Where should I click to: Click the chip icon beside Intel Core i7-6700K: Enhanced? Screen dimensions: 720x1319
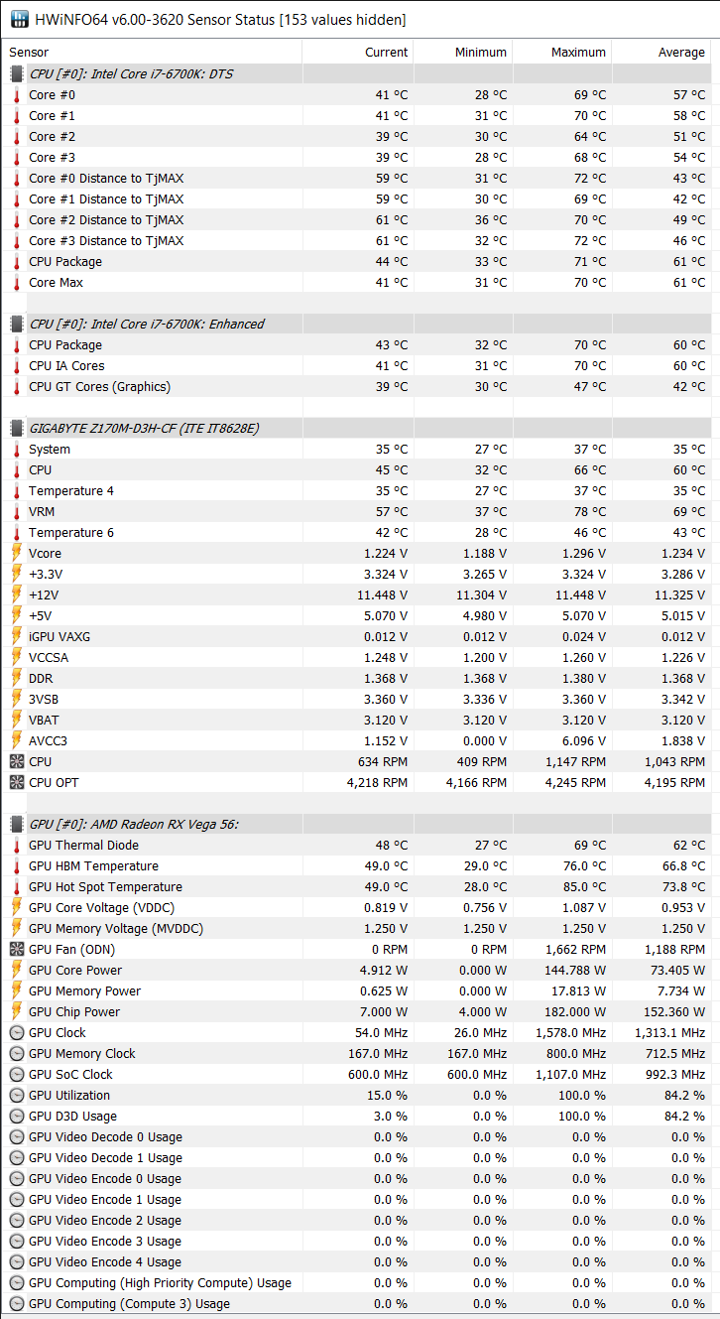(17, 324)
